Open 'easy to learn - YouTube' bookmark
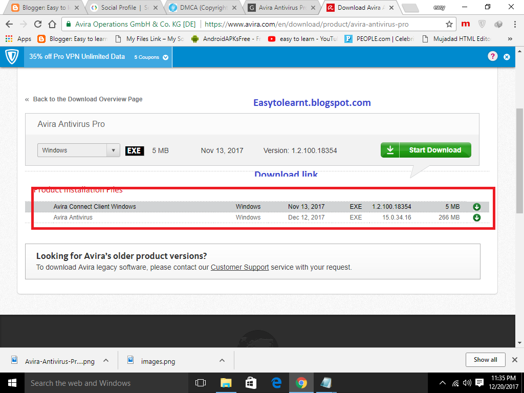The width and height of the screenshot is (524, 393). coord(303,39)
